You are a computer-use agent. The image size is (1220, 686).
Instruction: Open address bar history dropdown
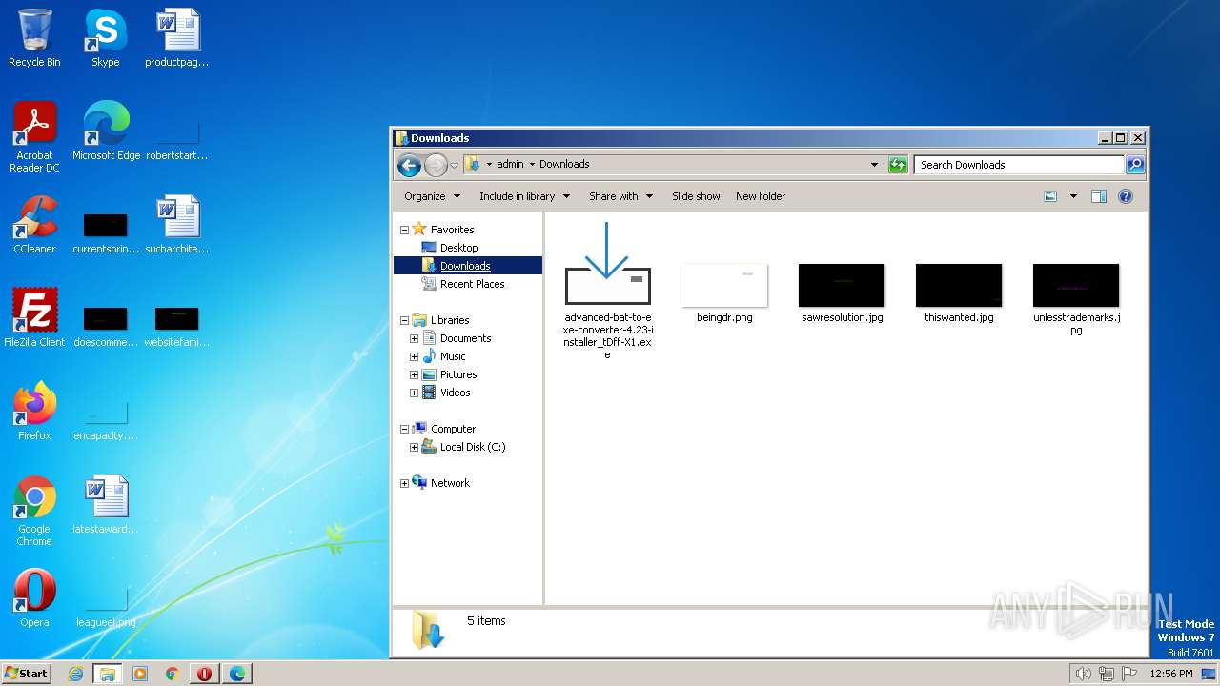(874, 165)
